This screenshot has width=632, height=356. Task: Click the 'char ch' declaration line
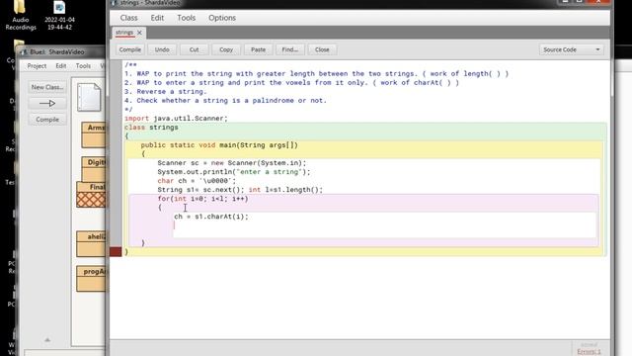[197, 181]
